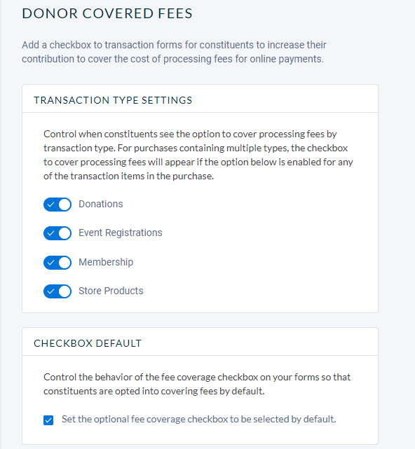Click the checkmark icon in Store Products toggle
Viewport: 415px width, 449px height.
coord(50,291)
